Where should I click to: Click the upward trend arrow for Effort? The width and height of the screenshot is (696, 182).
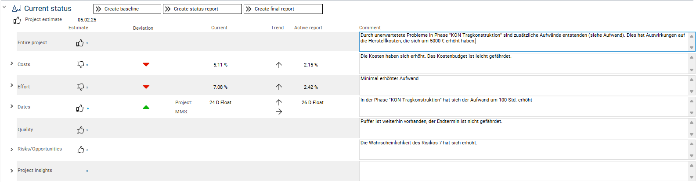(x=279, y=87)
